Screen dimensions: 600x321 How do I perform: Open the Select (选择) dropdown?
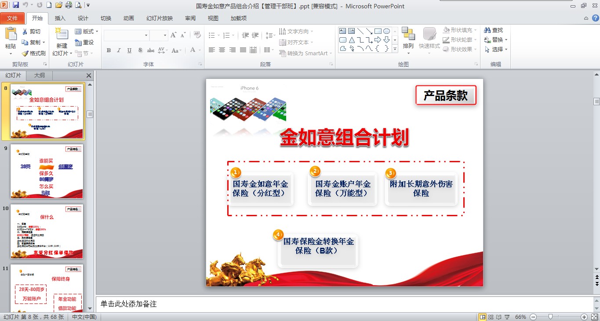point(496,50)
